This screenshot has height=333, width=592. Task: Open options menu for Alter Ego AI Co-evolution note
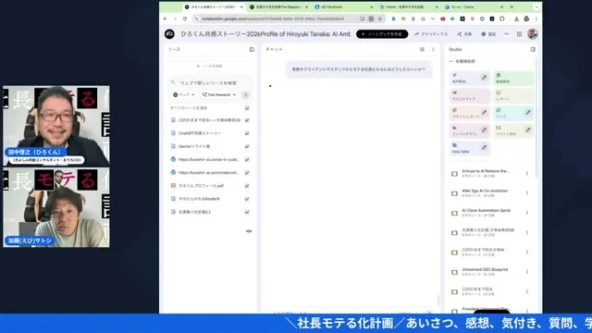[x=526, y=193]
